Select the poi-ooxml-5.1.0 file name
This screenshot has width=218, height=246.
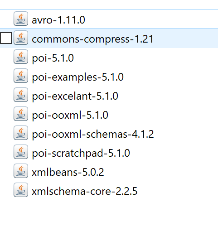(x=70, y=115)
